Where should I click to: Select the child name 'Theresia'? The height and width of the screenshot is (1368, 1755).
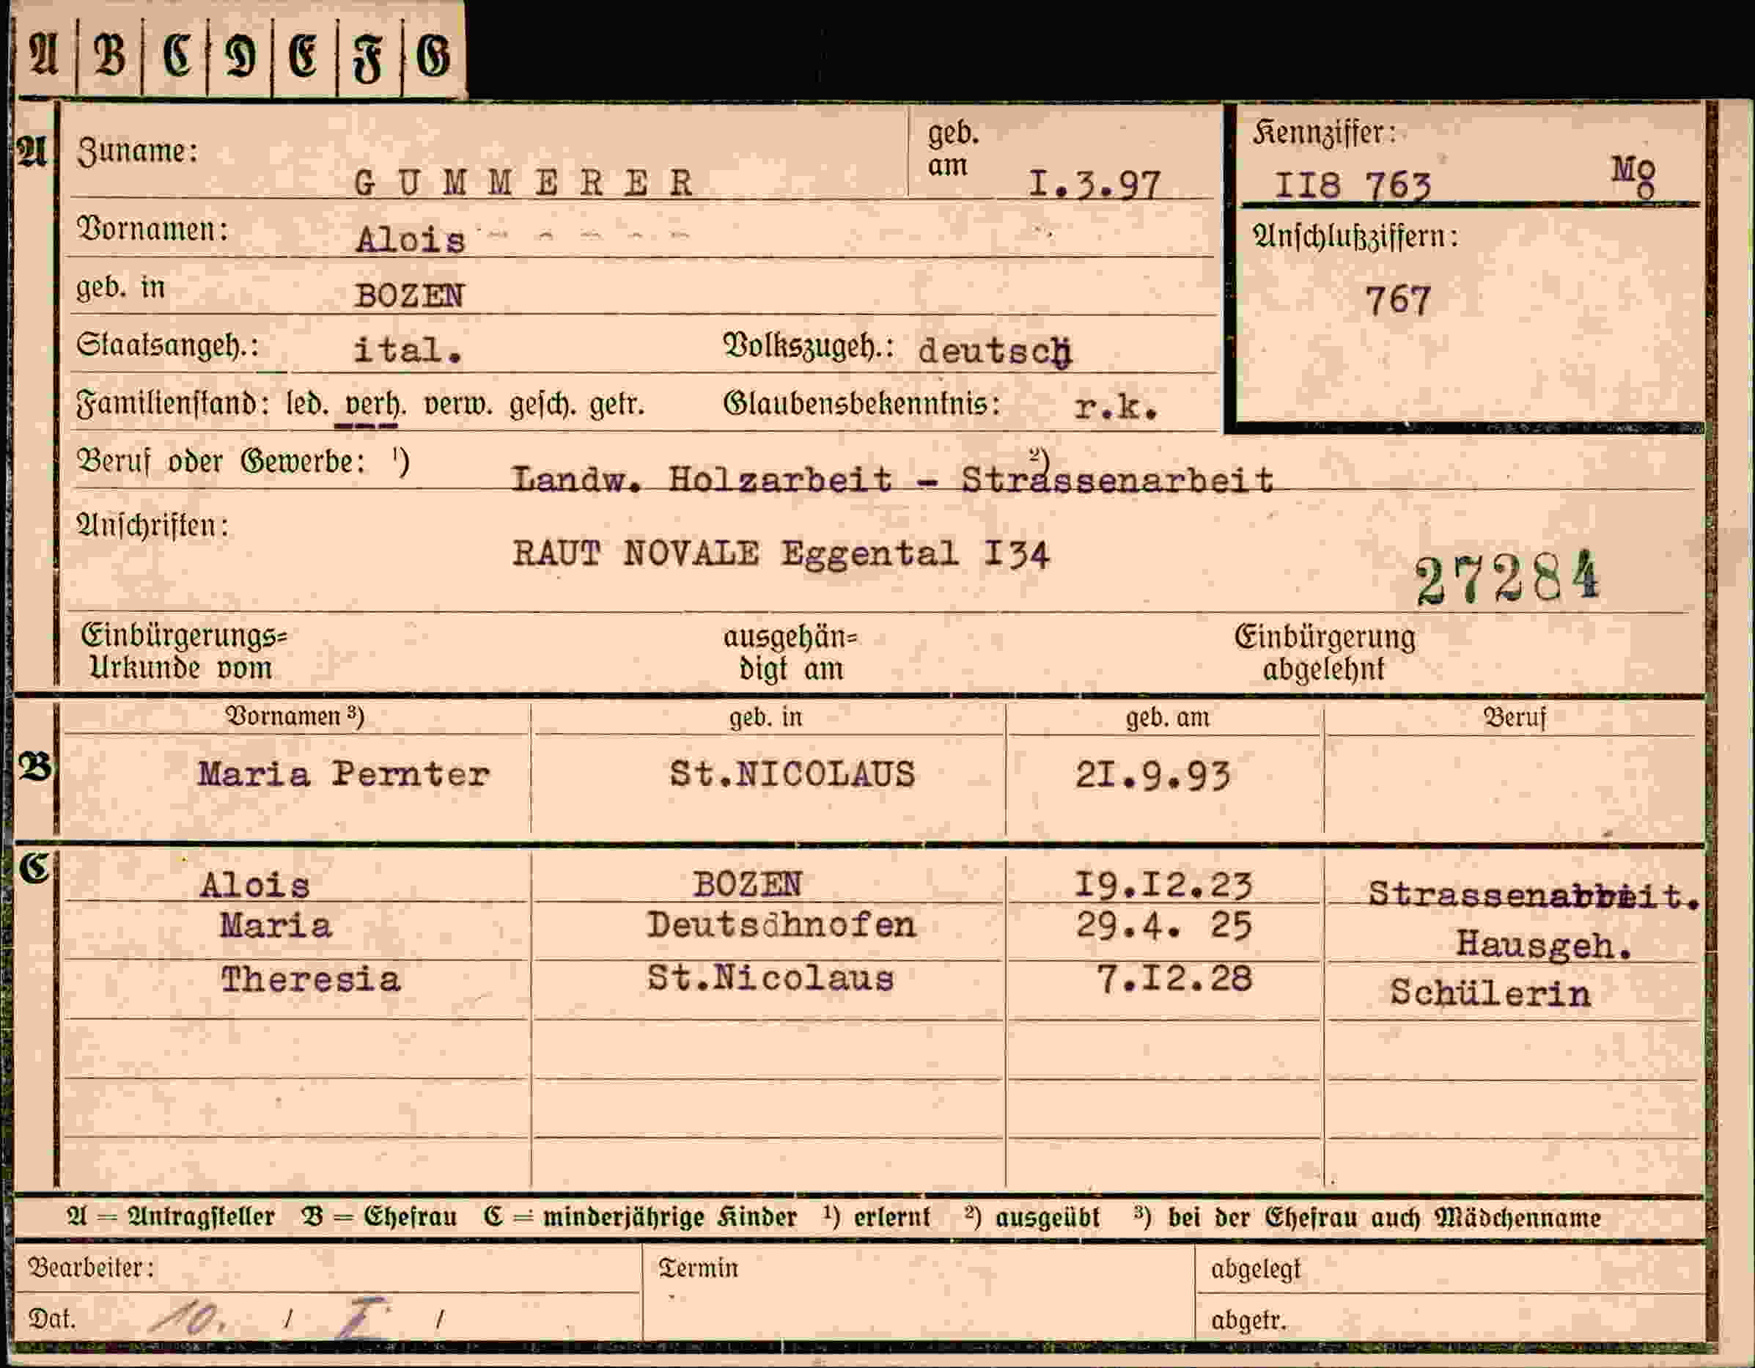(x=311, y=979)
